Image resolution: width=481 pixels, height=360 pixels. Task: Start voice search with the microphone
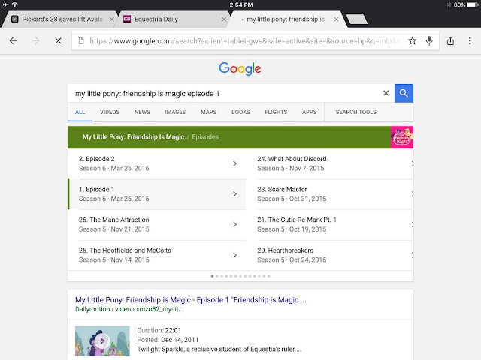(429, 40)
